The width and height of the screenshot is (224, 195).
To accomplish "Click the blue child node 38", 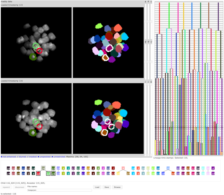I will click(163, 173).
